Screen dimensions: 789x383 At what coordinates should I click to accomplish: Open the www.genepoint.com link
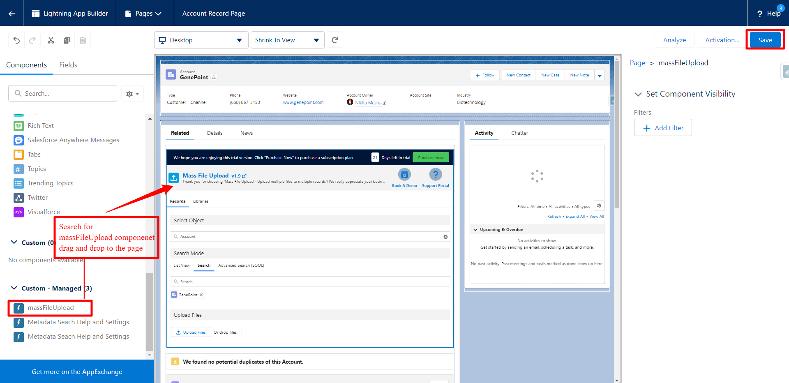(303, 102)
